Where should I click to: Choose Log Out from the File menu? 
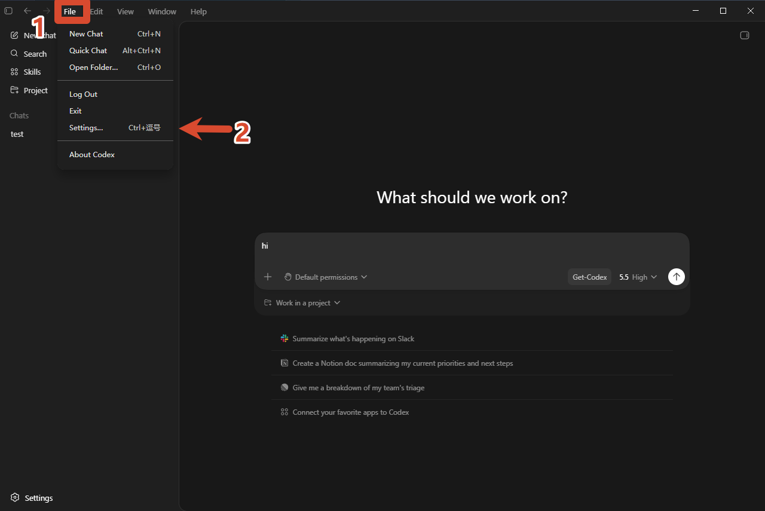(115, 94)
